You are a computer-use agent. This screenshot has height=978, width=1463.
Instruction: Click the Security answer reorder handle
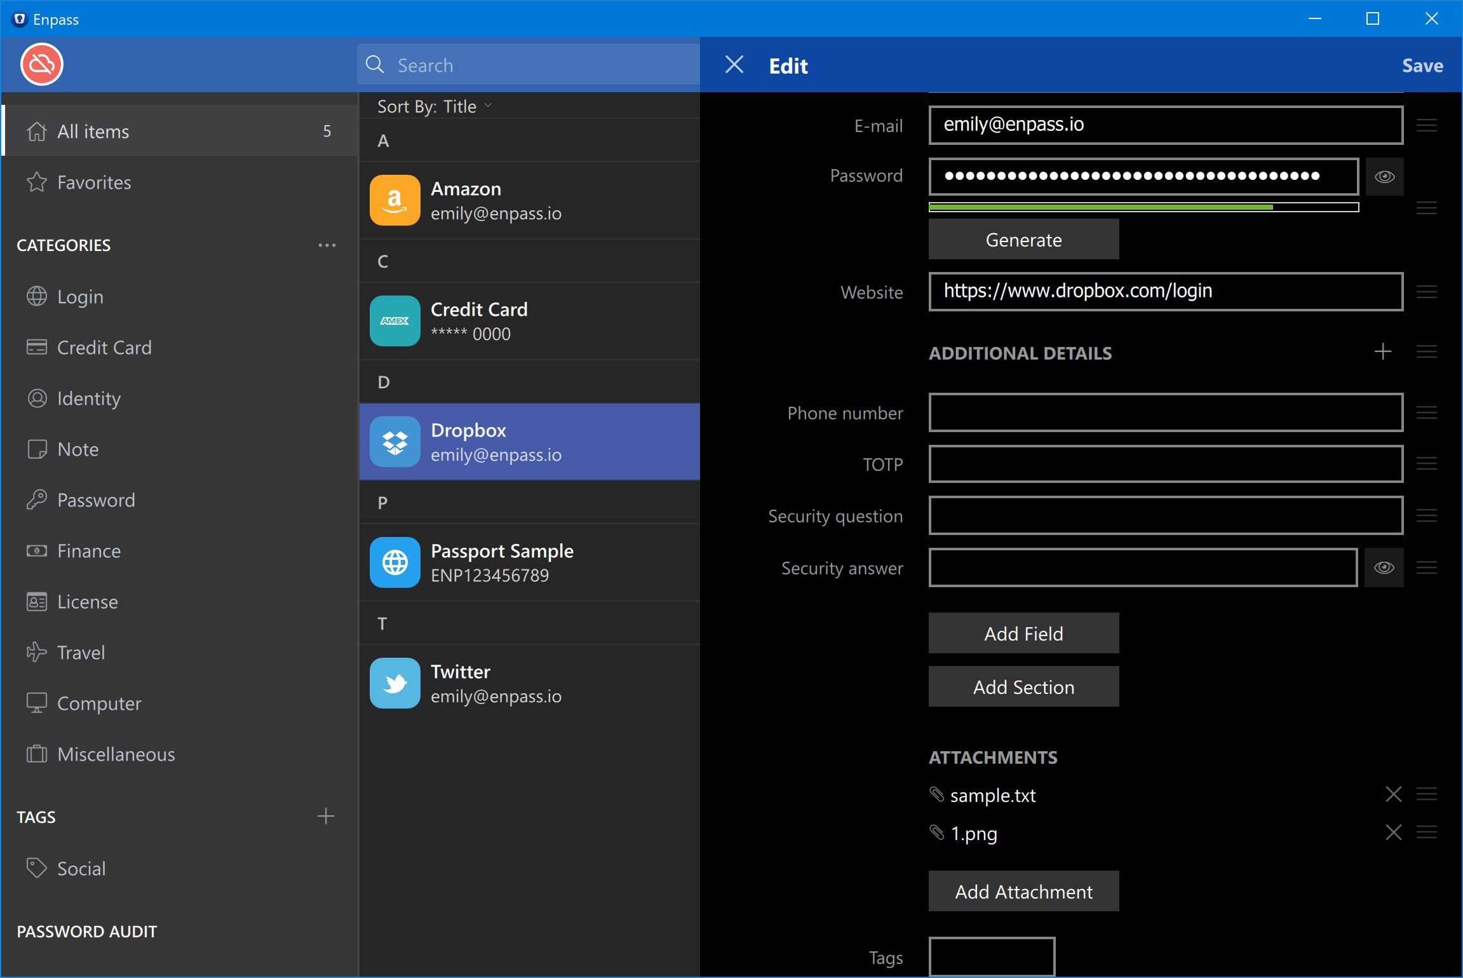pyautogui.click(x=1427, y=567)
